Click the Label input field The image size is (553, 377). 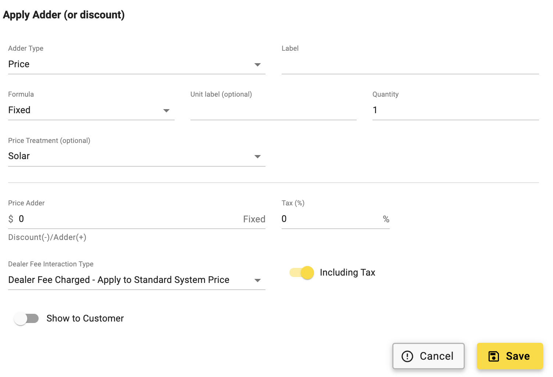point(410,64)
